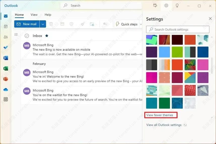
Task: Select the denim paper-plane theme thumbnail
Action: pos(203,90)
